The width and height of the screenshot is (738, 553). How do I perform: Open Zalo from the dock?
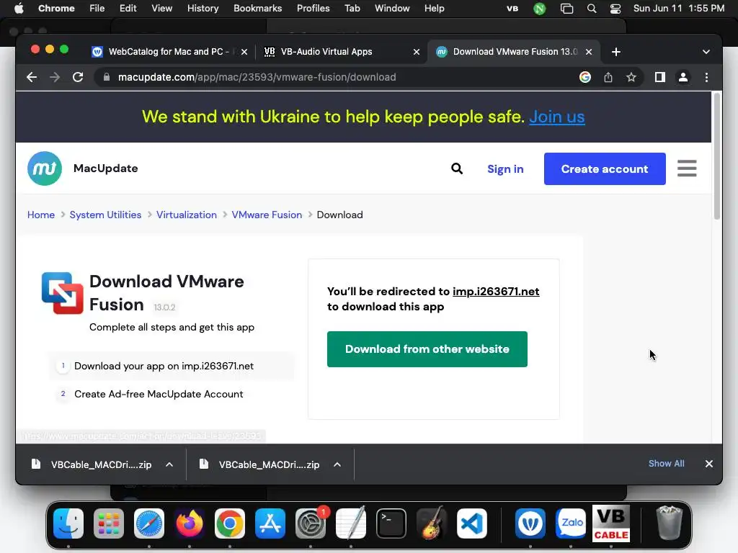(x=571, y=523)
